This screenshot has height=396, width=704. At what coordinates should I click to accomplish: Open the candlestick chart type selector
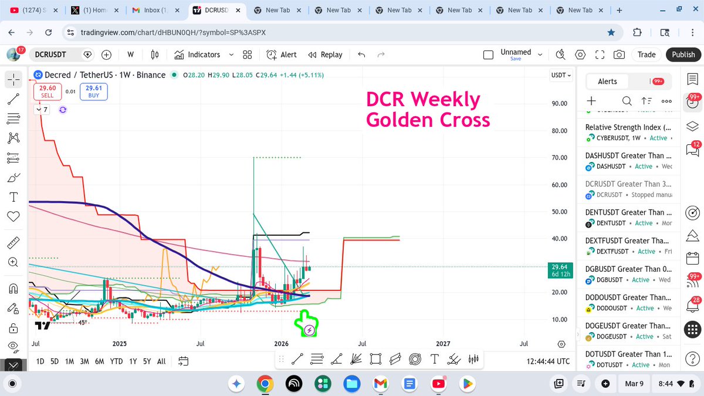click(x=155, y=55)
